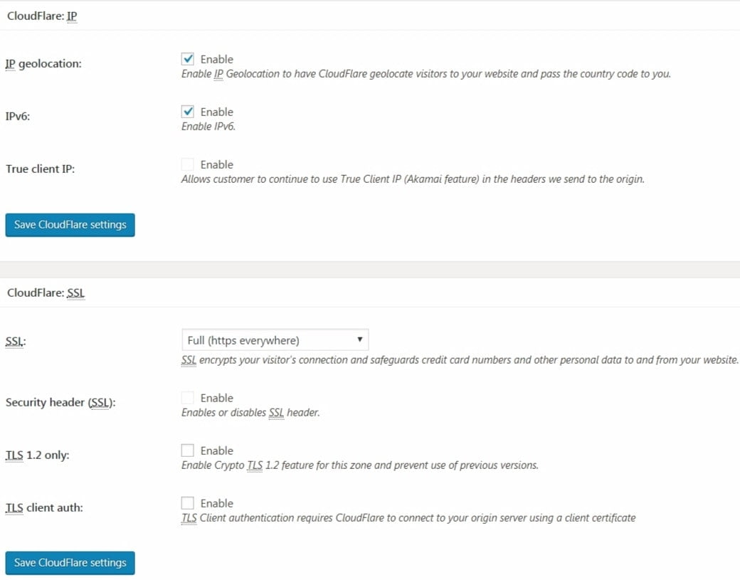This screenshot has height=580, width=740.
Task: Click the Enable label for True client IP
Action: click(216, 164)
